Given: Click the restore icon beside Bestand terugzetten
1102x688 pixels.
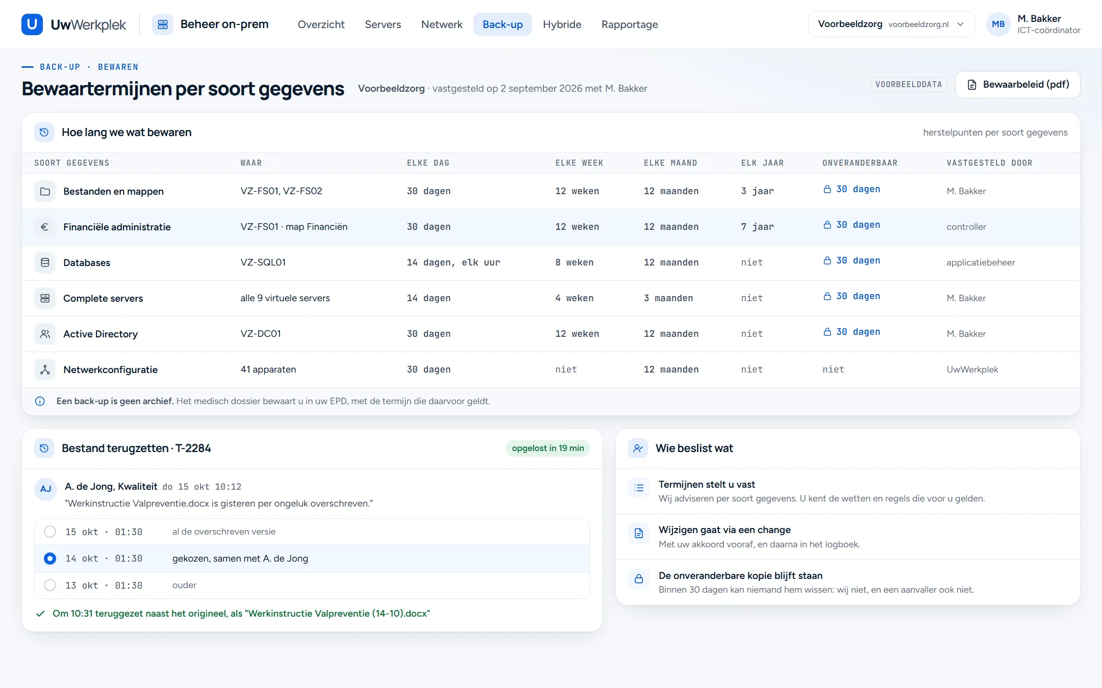Looking at the screenshot, I should tap(44, 448).
